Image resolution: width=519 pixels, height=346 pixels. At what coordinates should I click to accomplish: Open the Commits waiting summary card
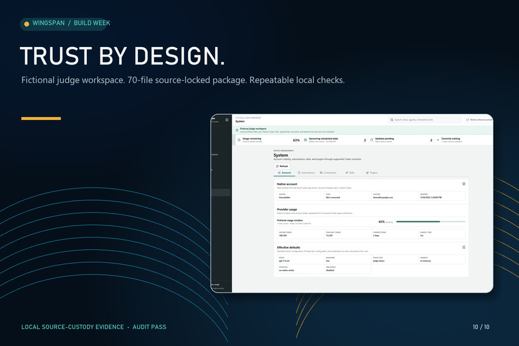tap(464, 140)
